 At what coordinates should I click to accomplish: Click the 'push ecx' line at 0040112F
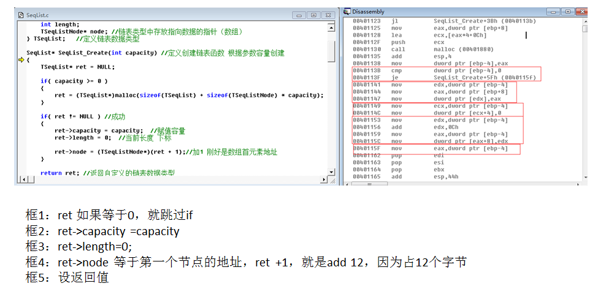point(399,42)
